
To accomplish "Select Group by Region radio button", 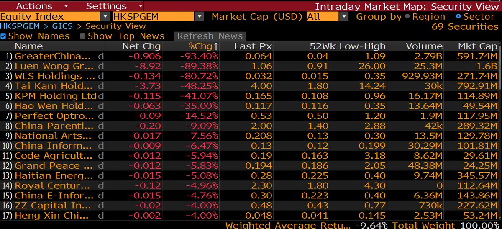I will 407,17.
